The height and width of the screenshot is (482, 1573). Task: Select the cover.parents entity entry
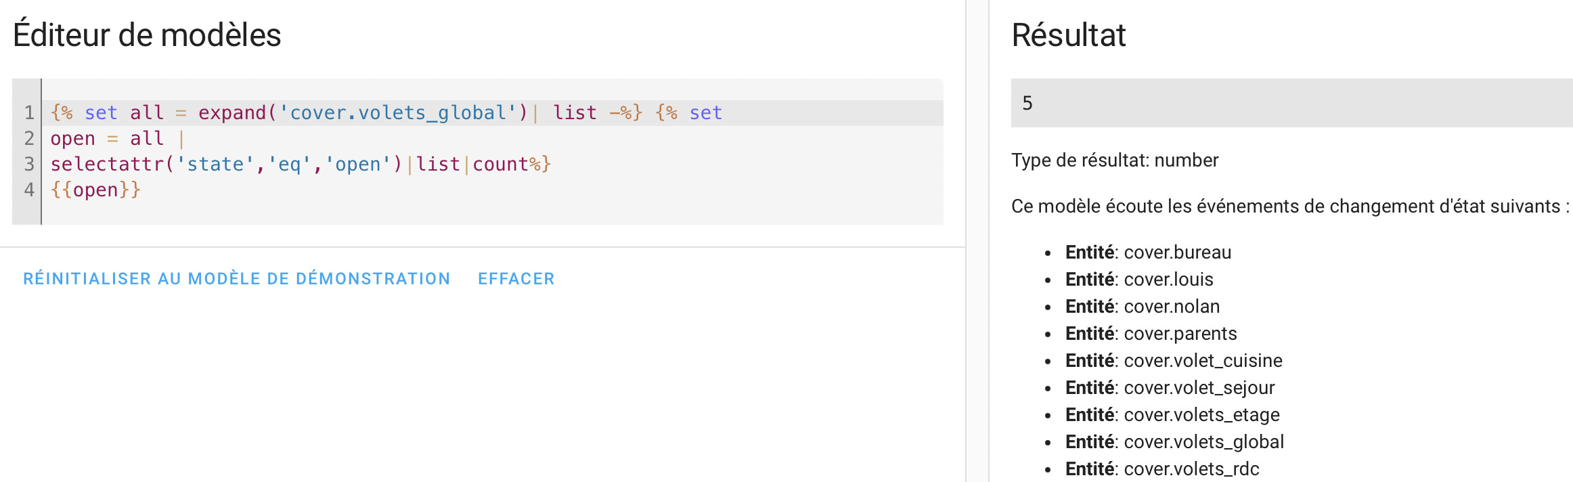(x=1151, y=334)
